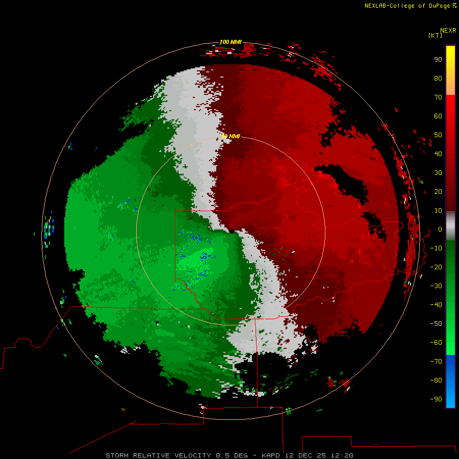Click the 80 value on velocity scale
The image size is (459, 459).
point(438,78)
